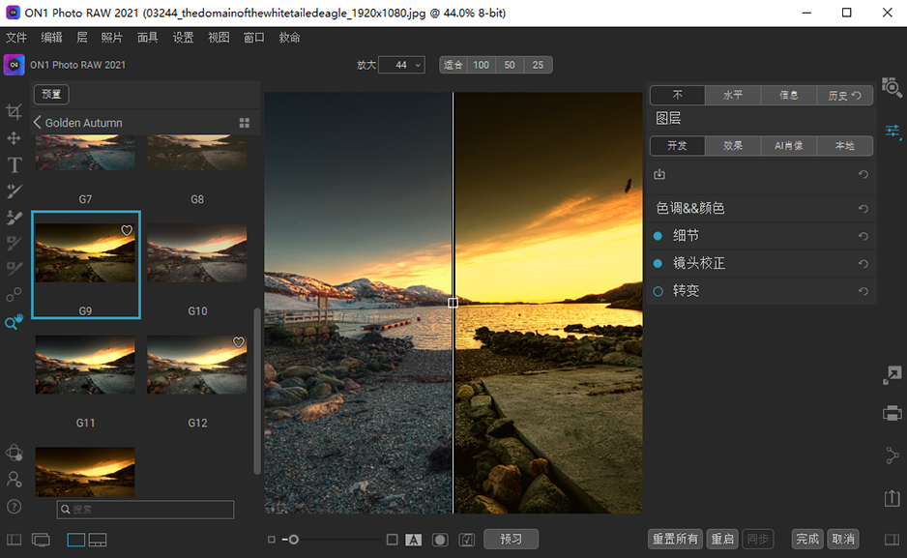Click the share/export icon in right sidebar

[x=892, y=497]
